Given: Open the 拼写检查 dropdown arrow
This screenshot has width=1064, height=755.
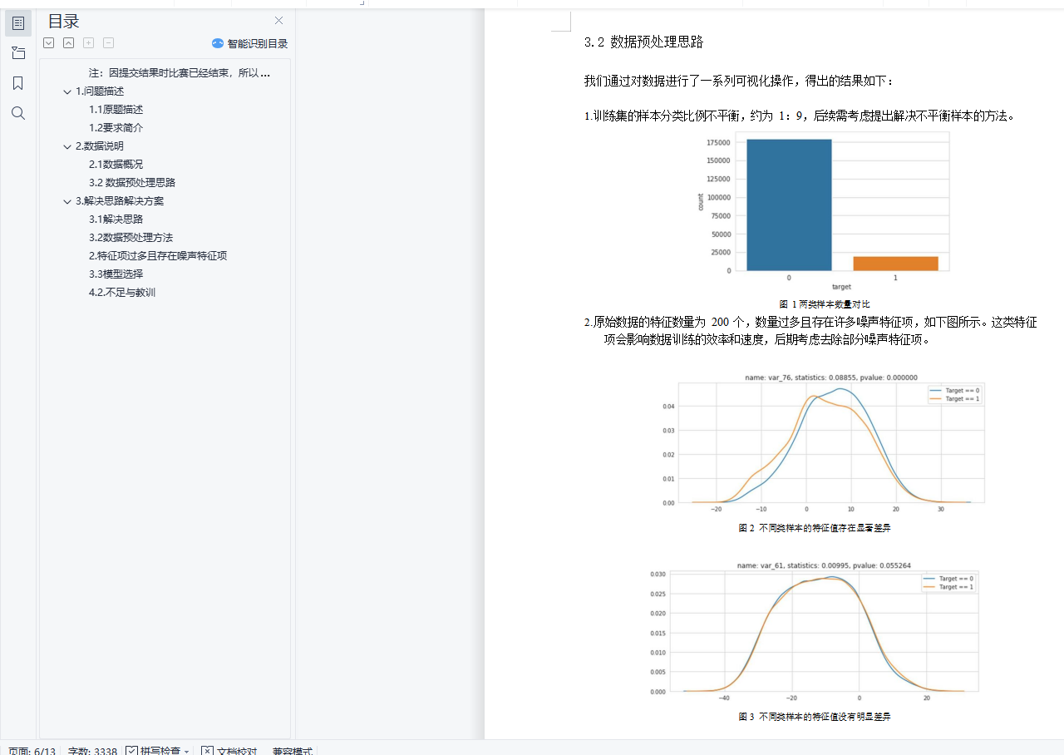Looking at the screenshot, I should pyautogui.click(x=187, y=752).
